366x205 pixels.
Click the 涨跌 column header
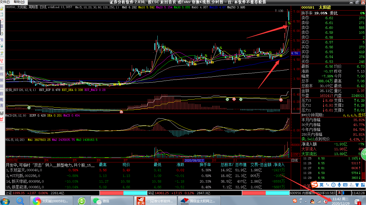point(181,165)
